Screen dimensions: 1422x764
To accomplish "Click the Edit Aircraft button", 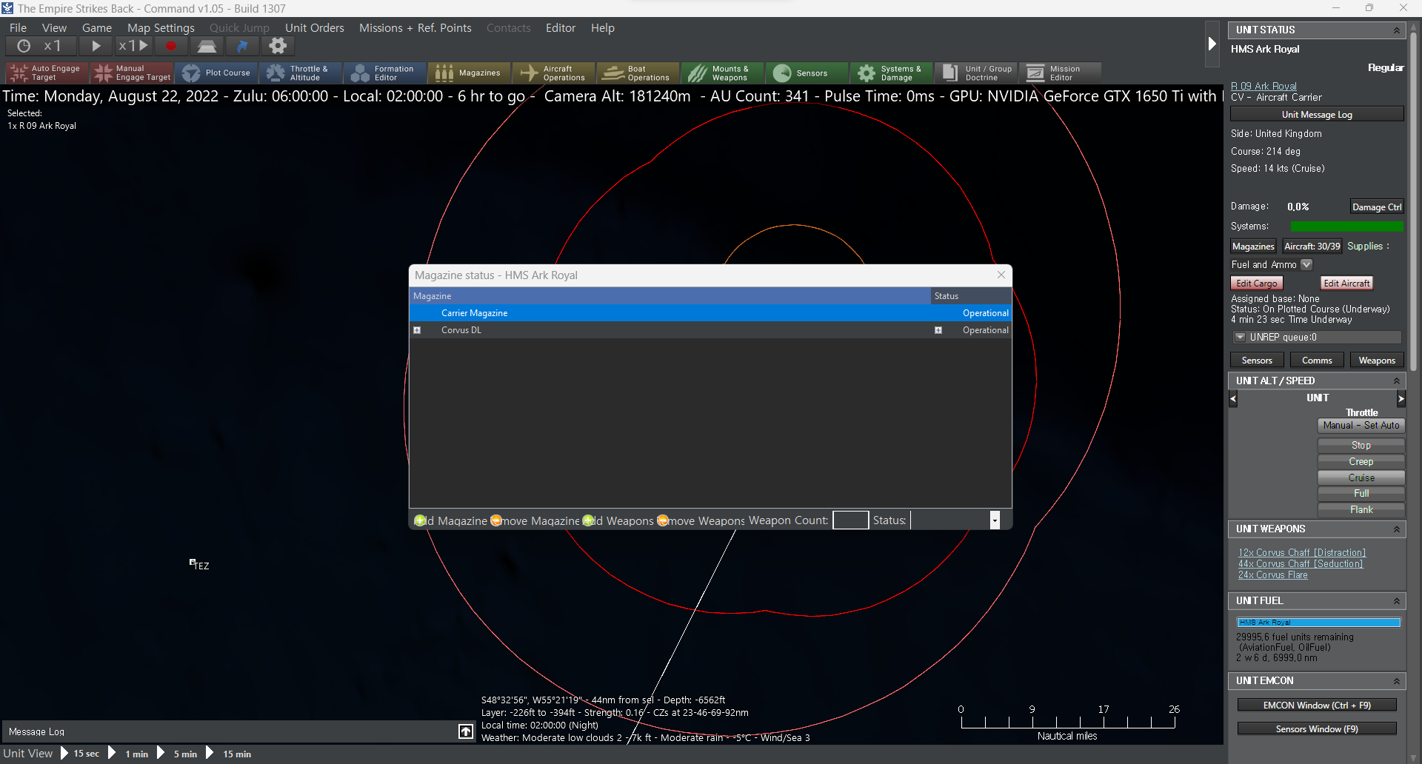I will (1346, 284).
